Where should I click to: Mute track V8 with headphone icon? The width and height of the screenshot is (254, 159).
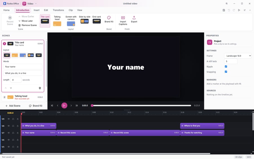click(13, 126)
